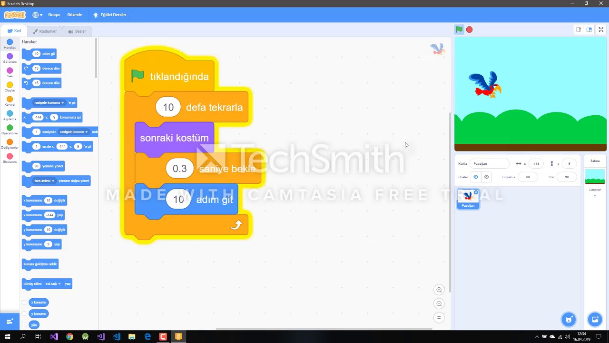Switch to the Sesler tab

click(x=77, y=31)
